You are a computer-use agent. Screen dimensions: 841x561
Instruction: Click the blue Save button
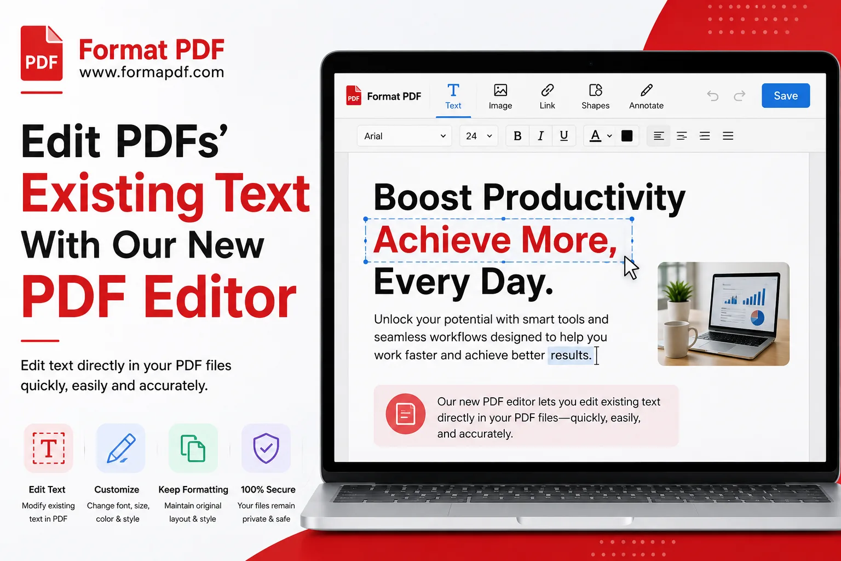coord(786,96)
